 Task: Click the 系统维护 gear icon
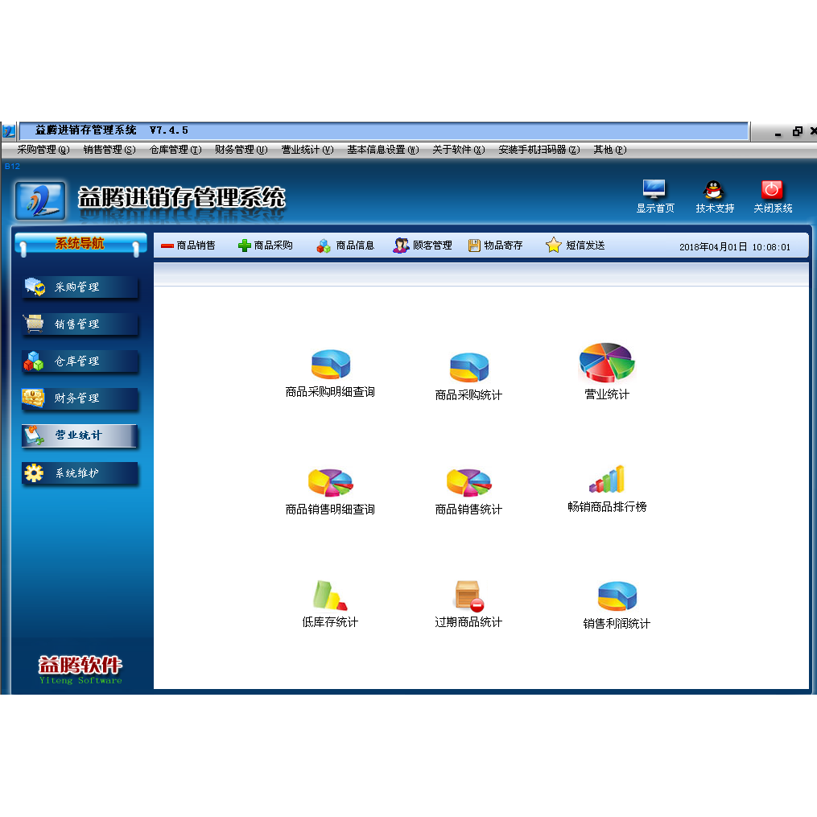34,472
